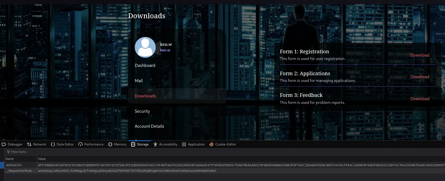Select the Memory chip icon
This screenshot has width=445, height=181.
110,144
